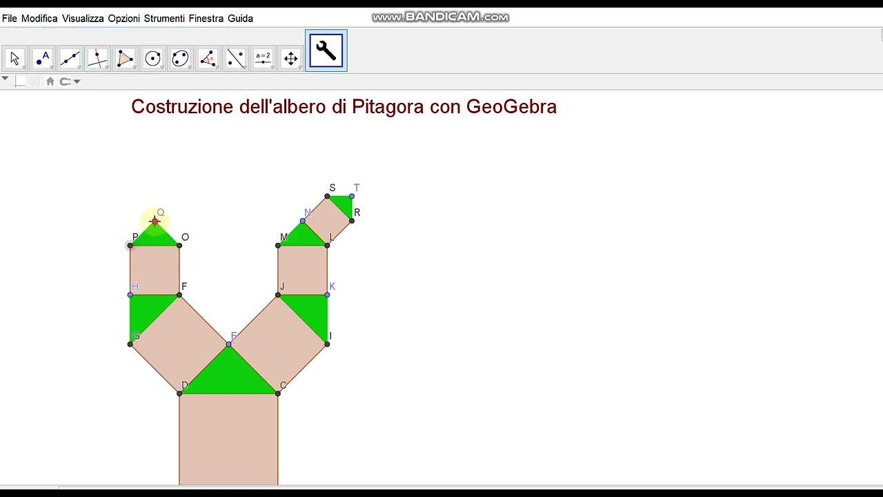
Task: Expand the Line tool's dropdown triangle
Action: (79, 68)
